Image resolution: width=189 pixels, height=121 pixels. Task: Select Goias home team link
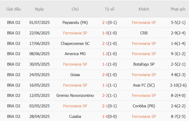pos(75,75)
